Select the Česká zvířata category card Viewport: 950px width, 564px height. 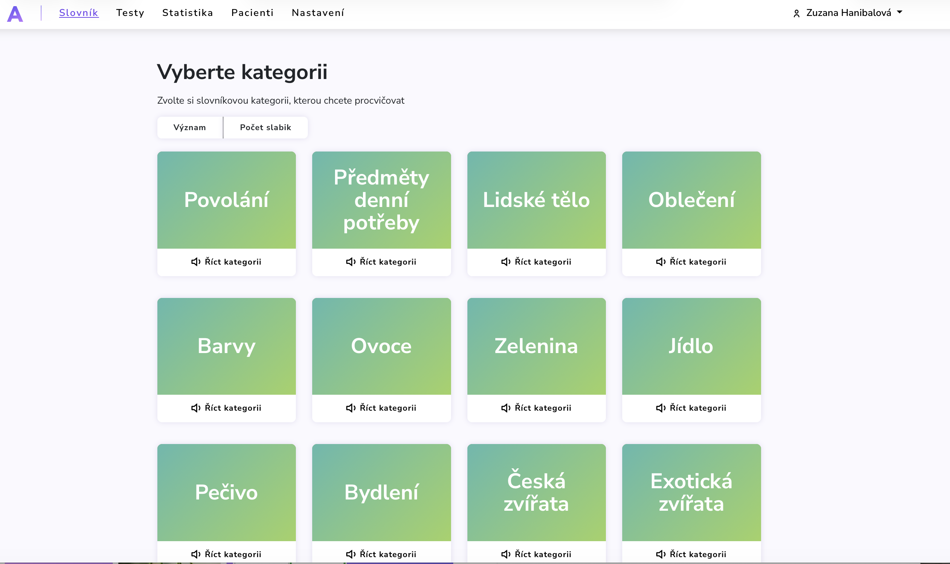pos(536,492)
